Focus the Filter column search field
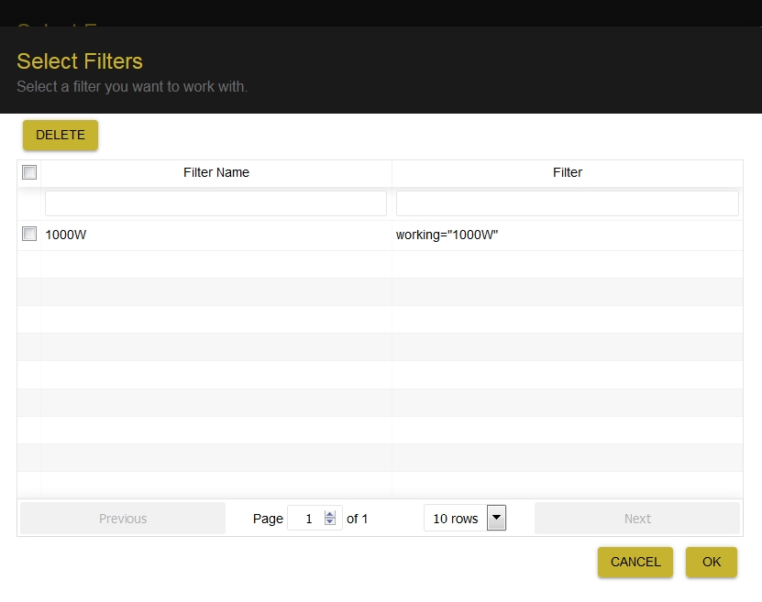 pyautogui.click(x=567, y=203)
